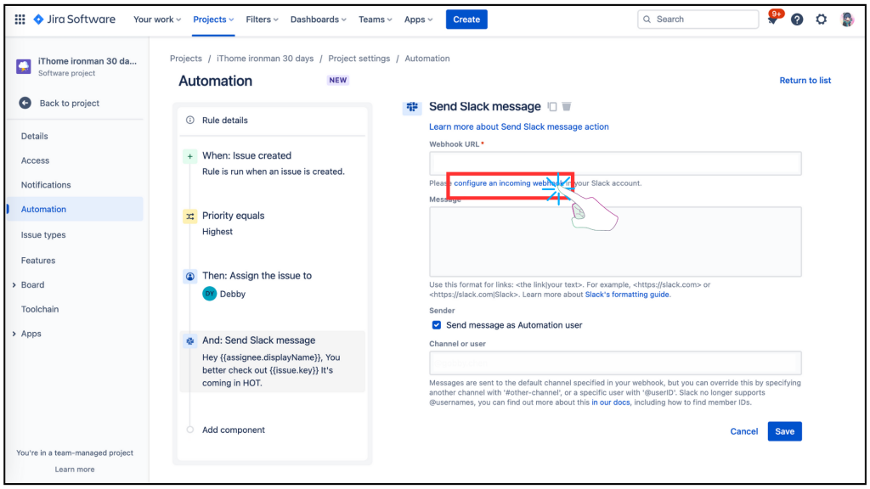The width and height of the screenshot is (870, 489).
Task: Click the Create button
Action: (x=466, y=20)
